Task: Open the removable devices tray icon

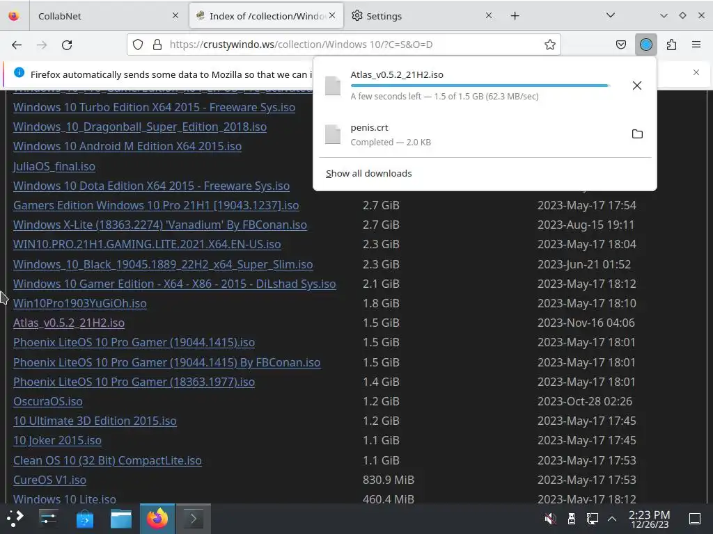Action: pos(572,519)
